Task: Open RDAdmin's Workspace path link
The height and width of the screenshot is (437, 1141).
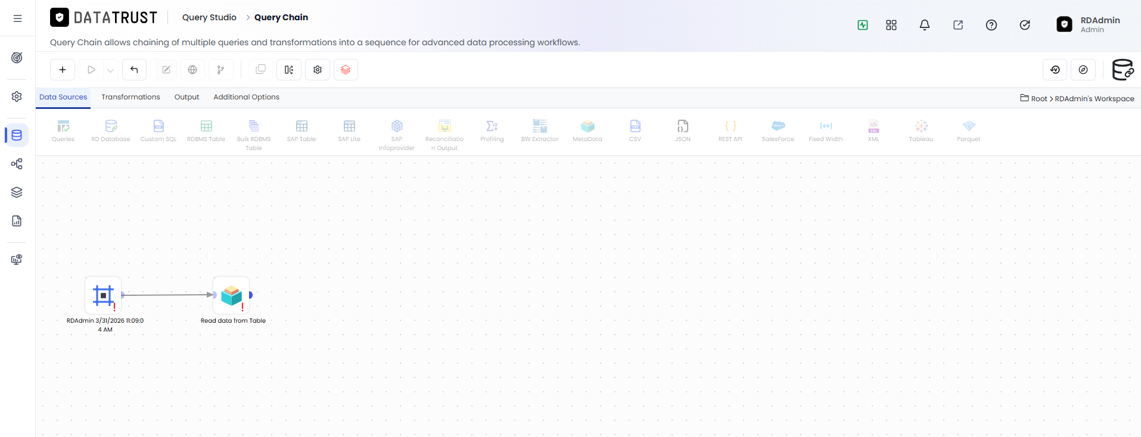Action: [x=1095, y=99]
